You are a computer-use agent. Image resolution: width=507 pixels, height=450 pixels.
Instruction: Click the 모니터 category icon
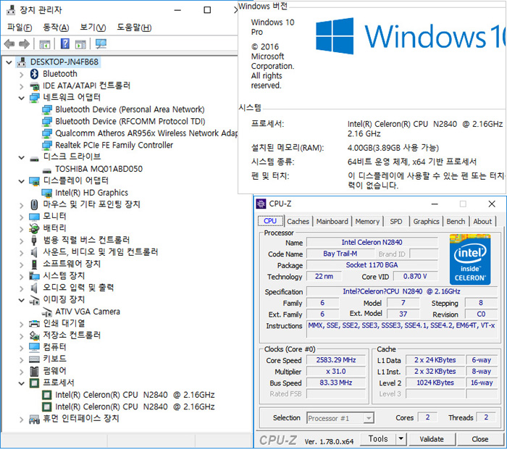point(34,217)
